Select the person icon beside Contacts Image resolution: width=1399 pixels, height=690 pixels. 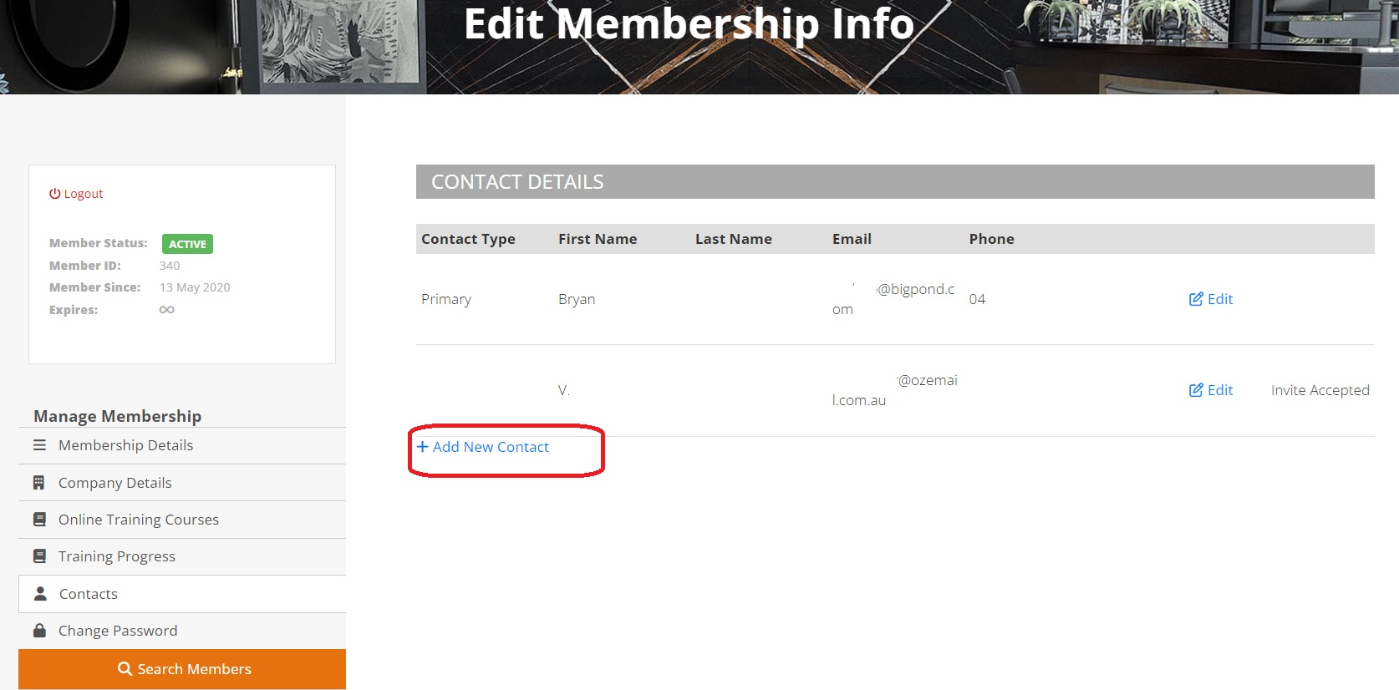click(x=39, y=593)
